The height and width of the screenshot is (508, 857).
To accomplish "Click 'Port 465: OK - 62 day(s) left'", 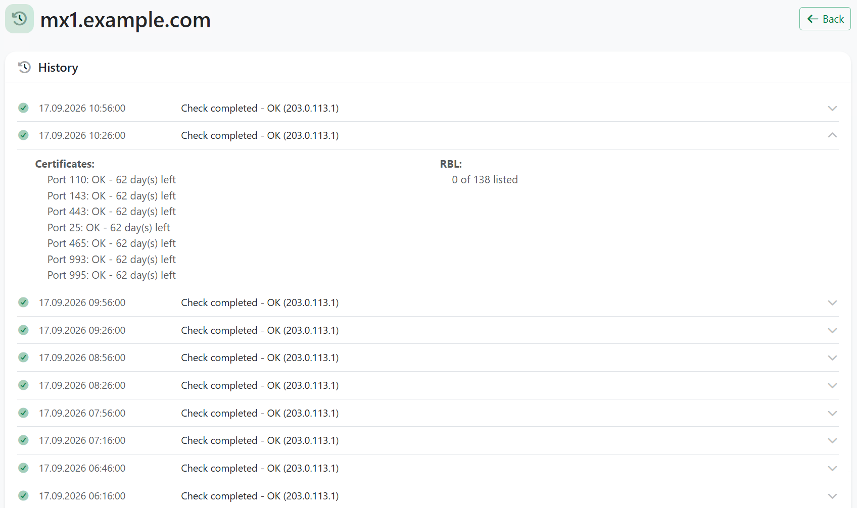I will click(112, 243).
